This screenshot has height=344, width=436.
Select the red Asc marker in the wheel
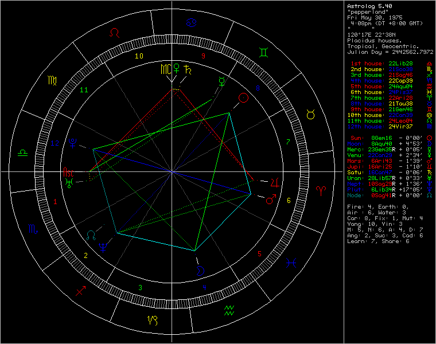68,172
